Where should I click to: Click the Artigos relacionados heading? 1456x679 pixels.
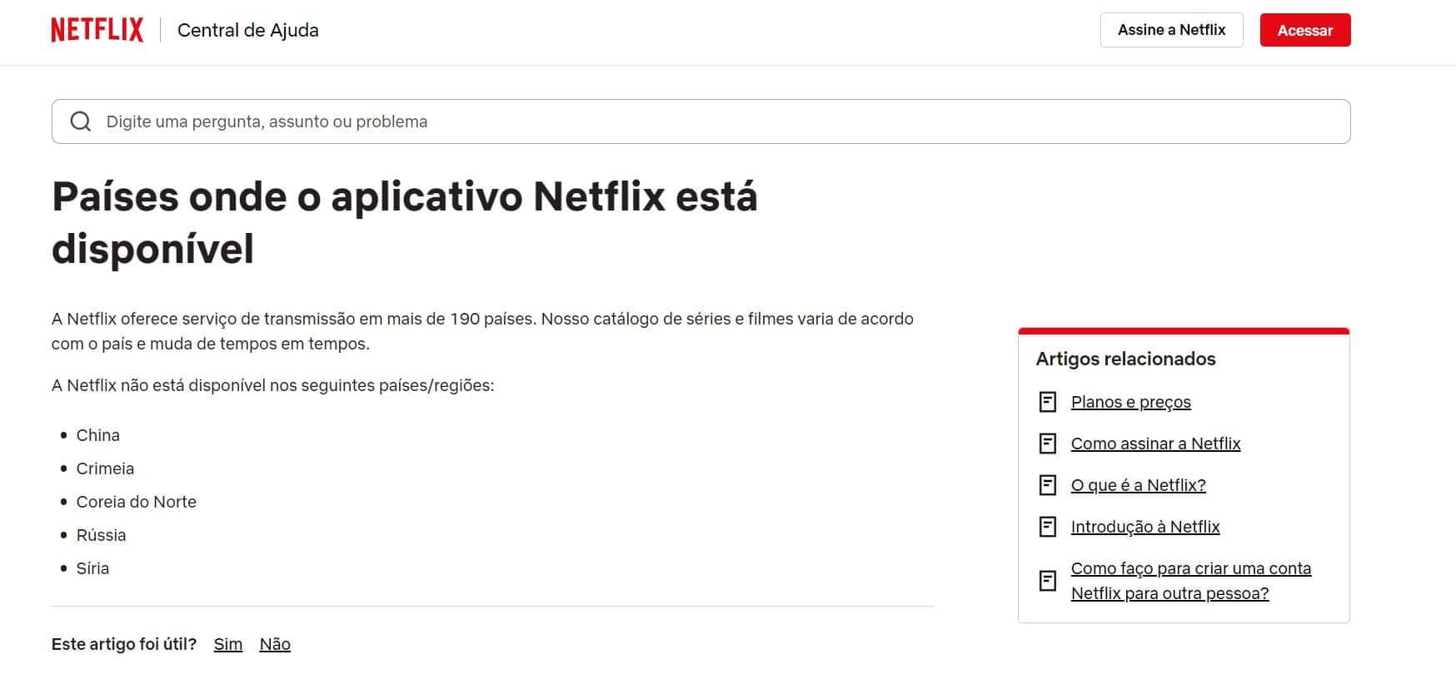(x=1125, y=359)
